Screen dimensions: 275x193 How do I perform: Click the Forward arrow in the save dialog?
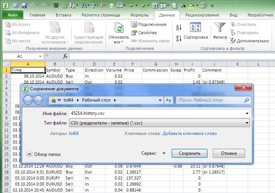pos(38,100)
